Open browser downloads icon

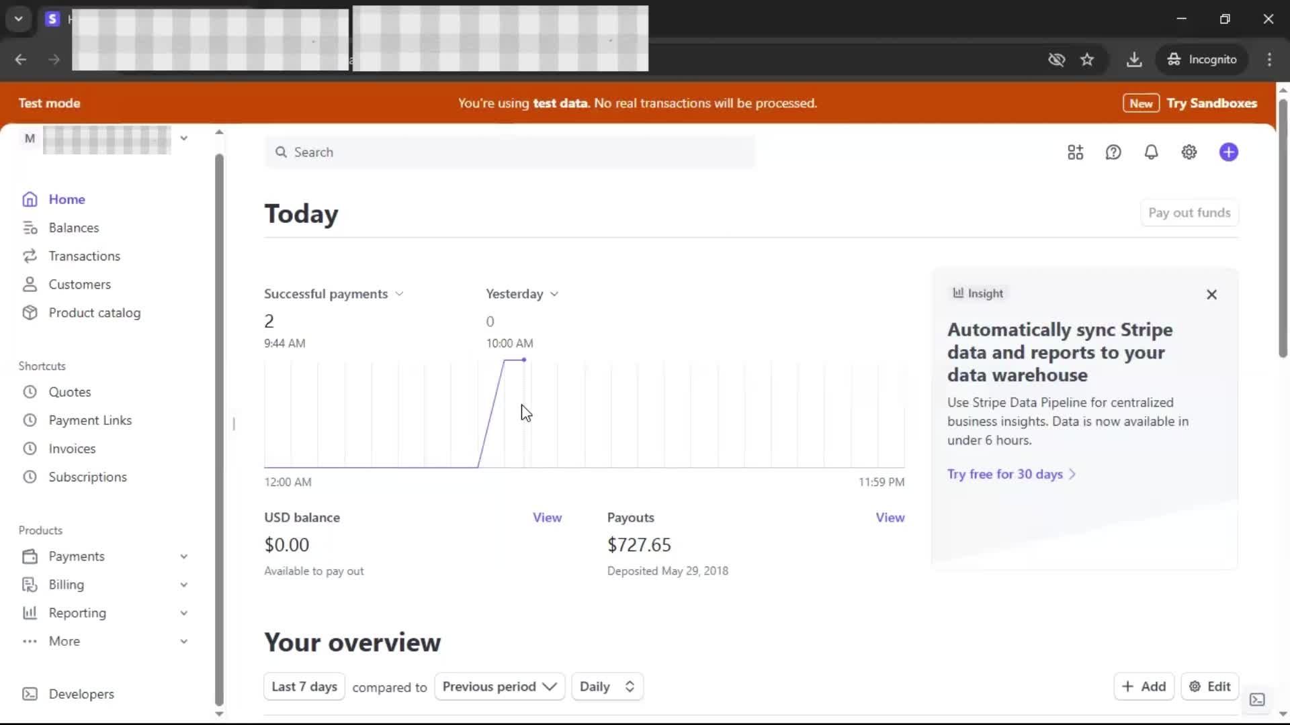[1134, 60]
